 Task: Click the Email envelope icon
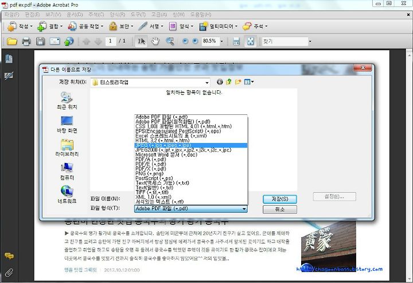coord(55,41)
